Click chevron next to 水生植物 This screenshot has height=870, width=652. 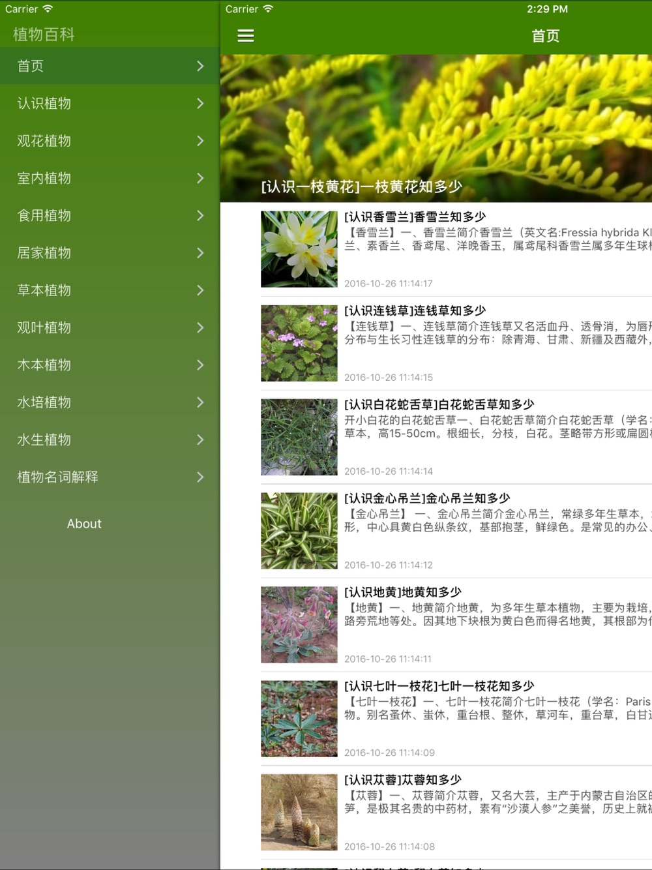point(200,440)
